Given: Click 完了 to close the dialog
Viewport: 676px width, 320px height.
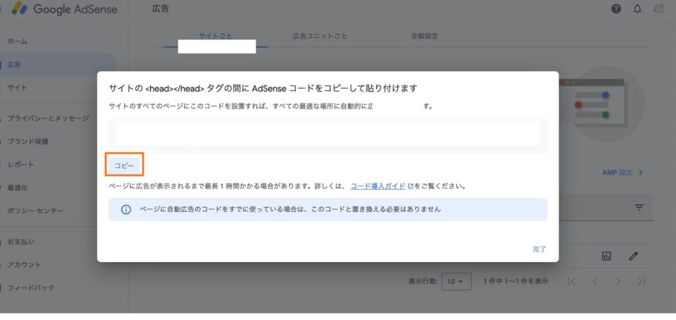Looking at the screenshot, I should pos(539,249).
